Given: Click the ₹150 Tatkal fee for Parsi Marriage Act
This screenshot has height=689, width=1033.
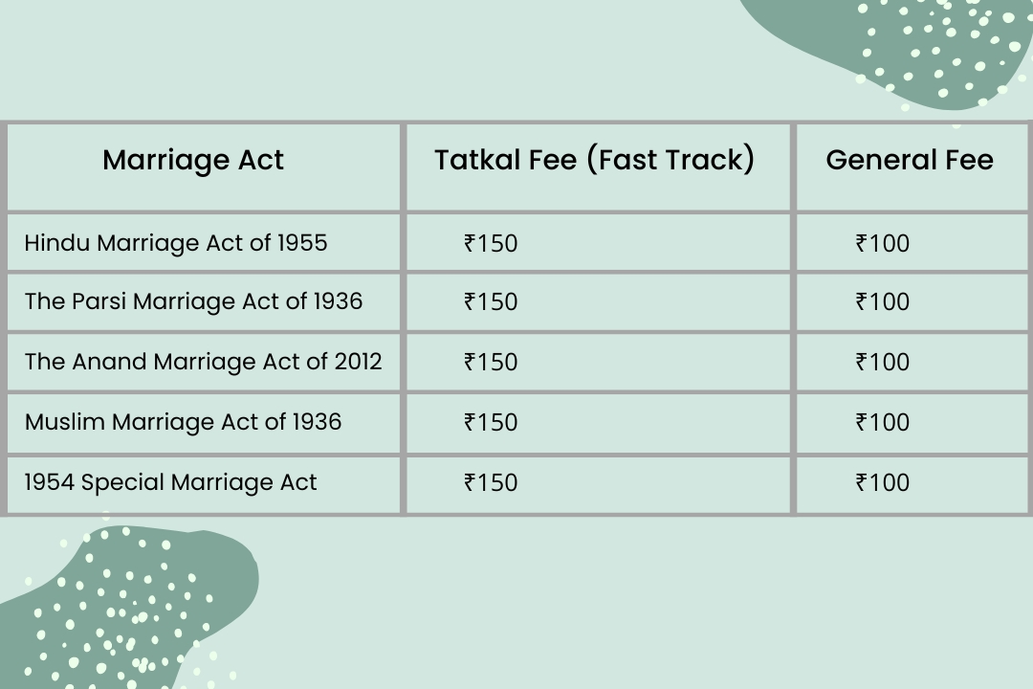Looking at the screenshot, I should click(491, 302).
